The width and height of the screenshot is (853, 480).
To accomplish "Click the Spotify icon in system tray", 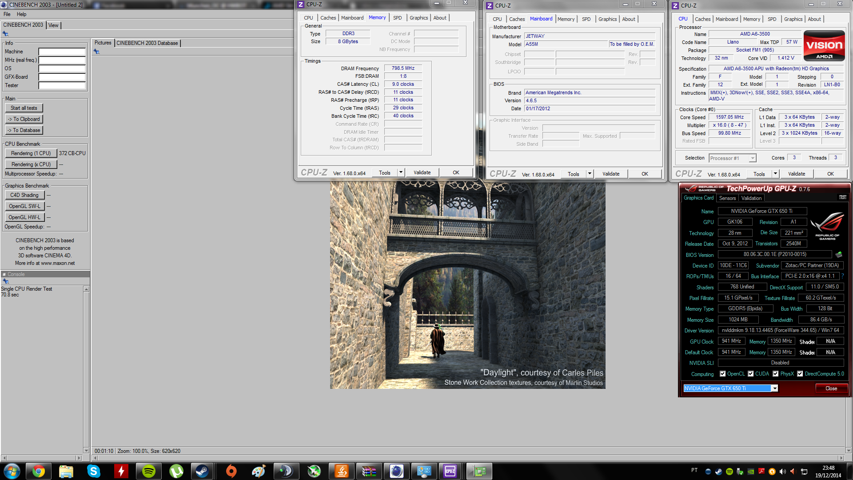I will 729,472.
